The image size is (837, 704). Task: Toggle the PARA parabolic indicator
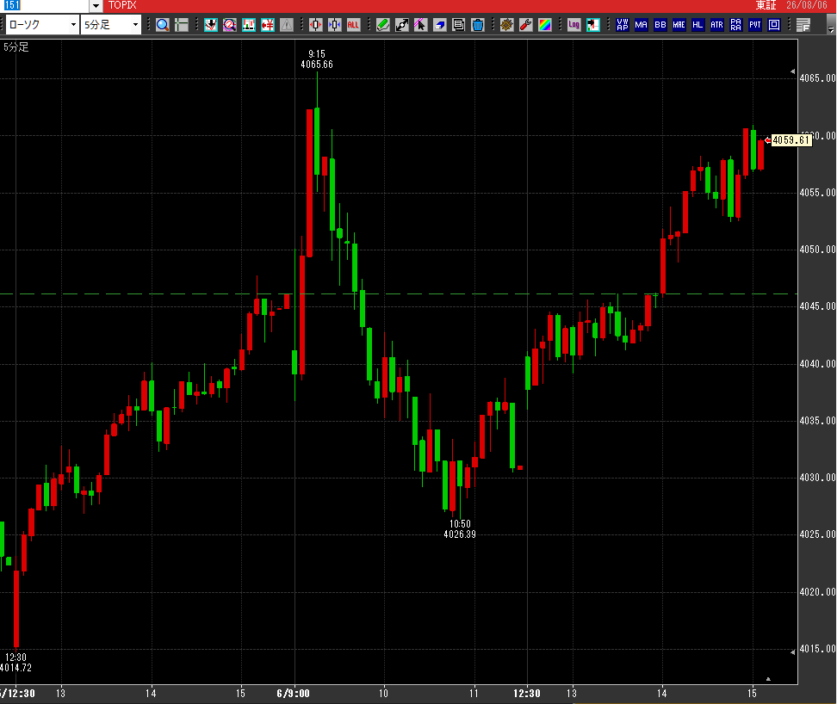coord(736,25)
